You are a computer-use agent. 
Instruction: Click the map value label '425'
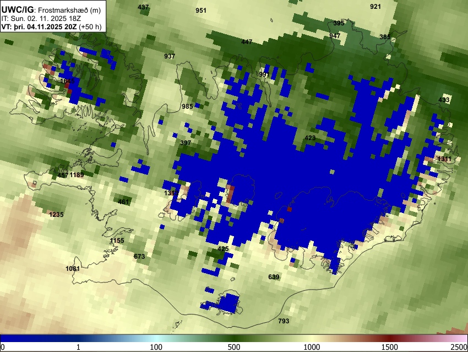pyautogui.click(x=223, y=249)
